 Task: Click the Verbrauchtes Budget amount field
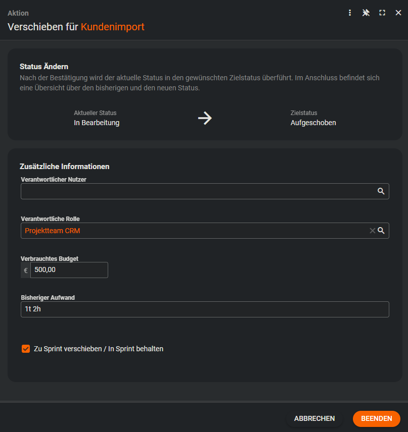[x=69, y=270]
